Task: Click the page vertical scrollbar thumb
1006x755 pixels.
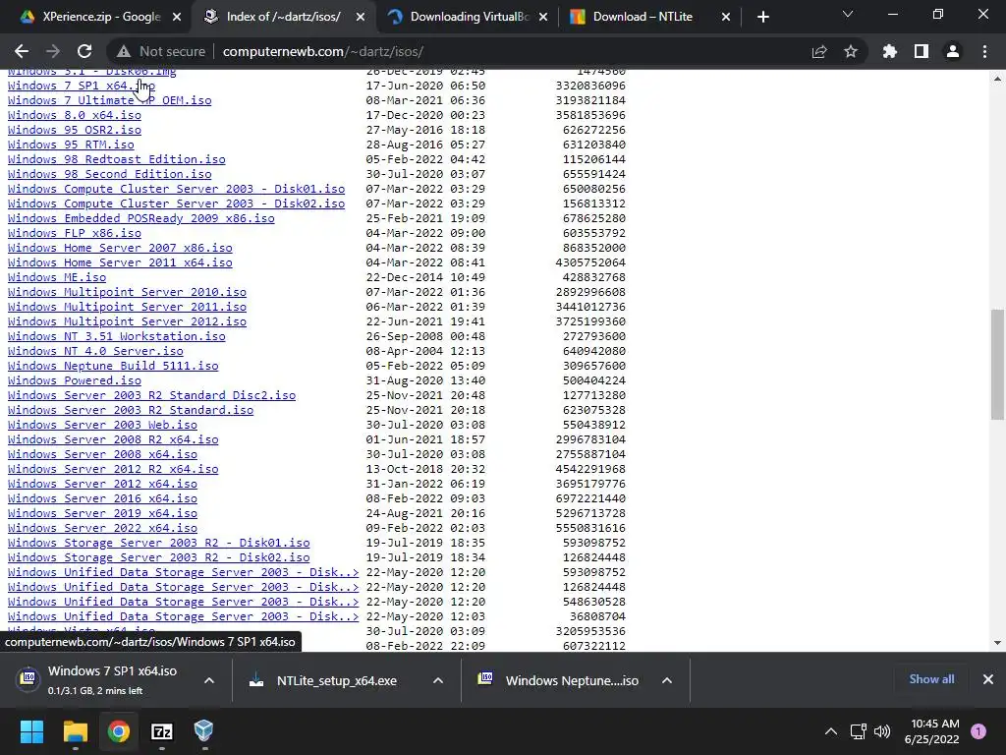Action: click(x=997, y=364)
